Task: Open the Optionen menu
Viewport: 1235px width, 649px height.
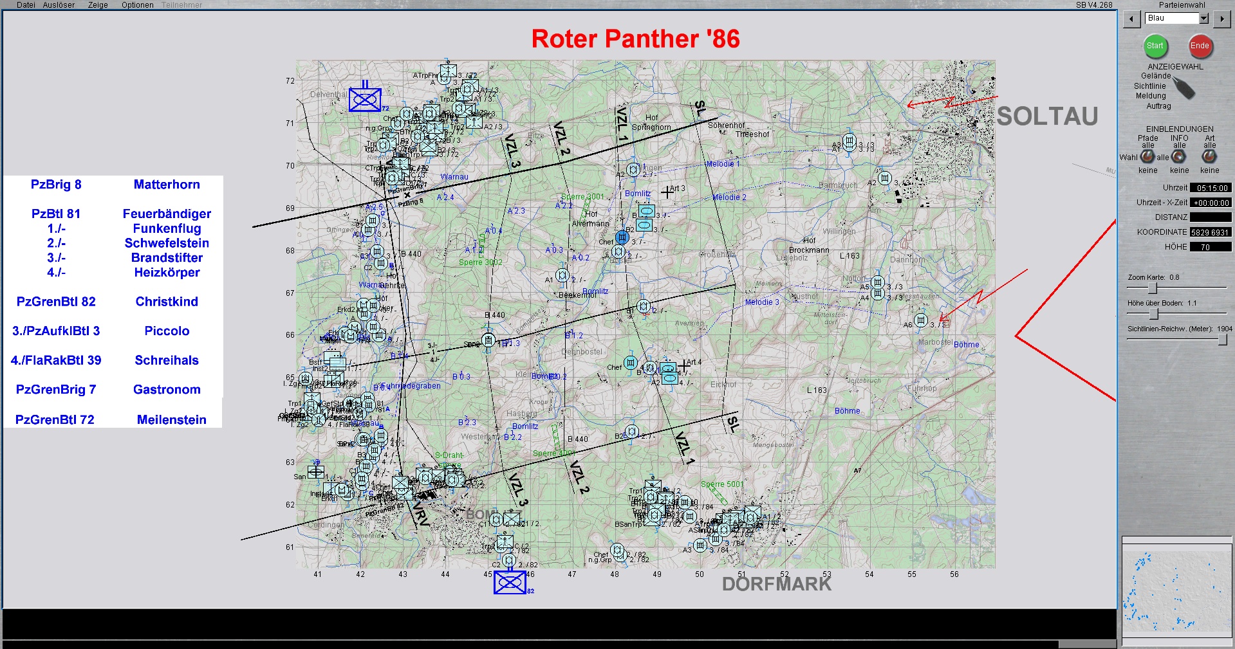Action: (x=137, y=5)
